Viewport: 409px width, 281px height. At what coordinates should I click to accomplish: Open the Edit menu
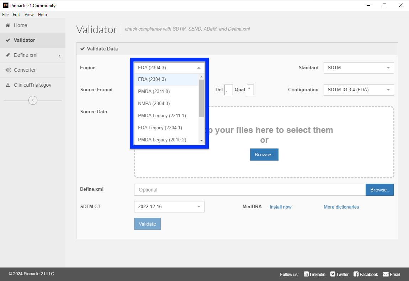[x=16, y=15]
